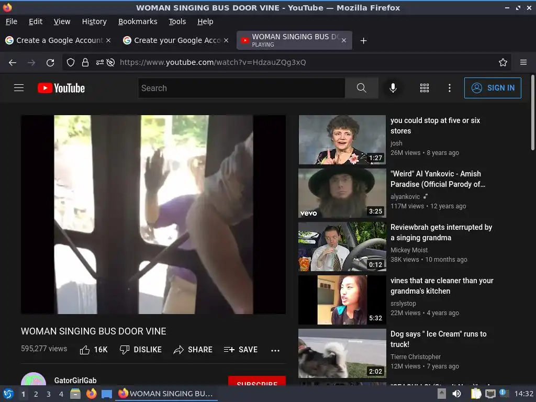Bookmark this page with the star

point(503,62)
